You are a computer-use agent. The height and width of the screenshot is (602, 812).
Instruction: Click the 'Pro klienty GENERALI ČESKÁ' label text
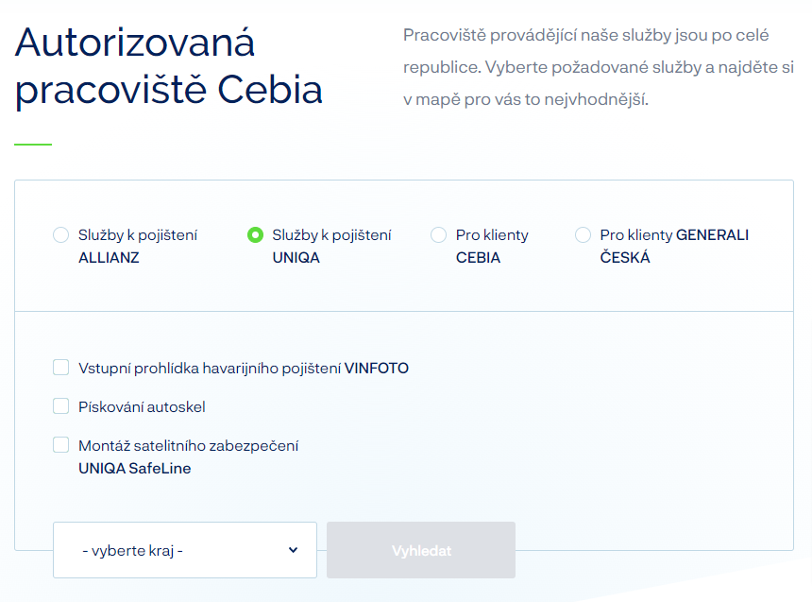click(x=674, y=246)
